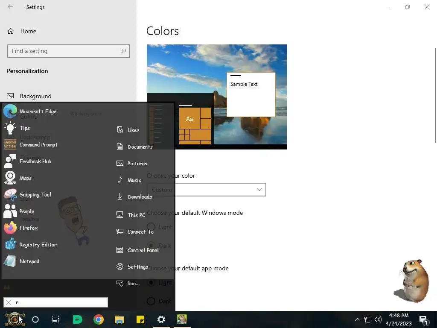437x328 pixels.
Task: Open Downloads from start menu
Action: pos(134,197)
